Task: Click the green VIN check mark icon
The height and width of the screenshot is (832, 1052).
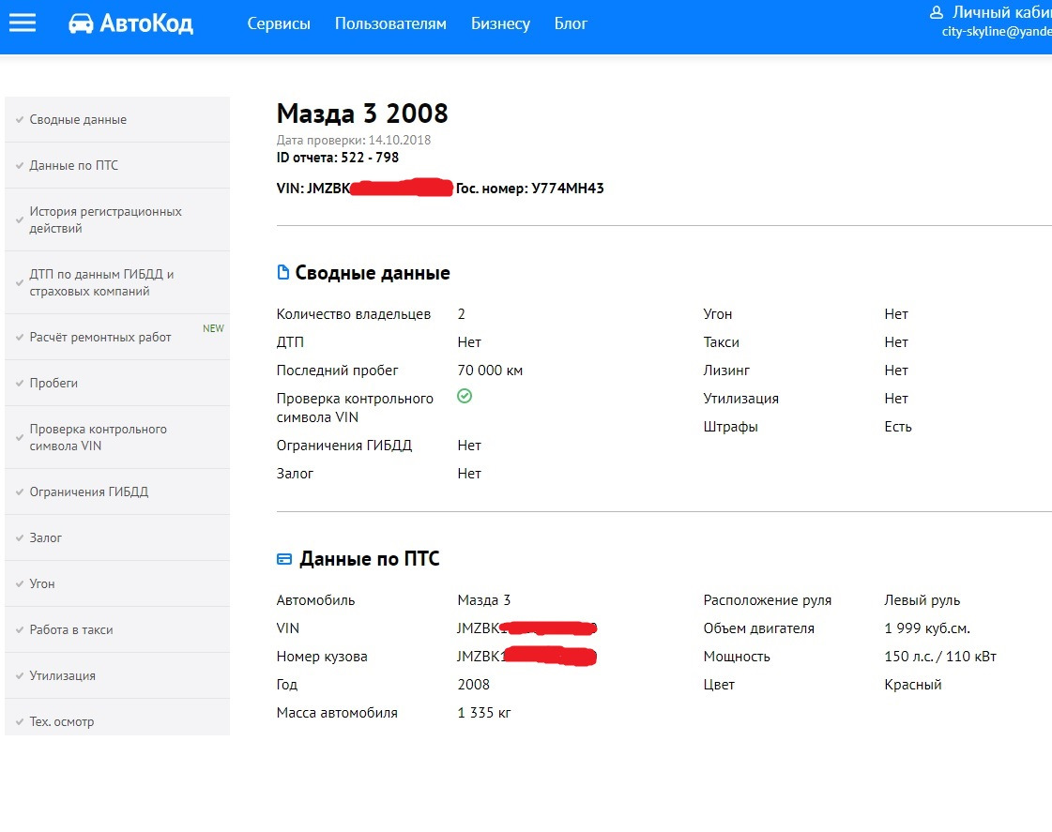Action: (x=465, y=397)
